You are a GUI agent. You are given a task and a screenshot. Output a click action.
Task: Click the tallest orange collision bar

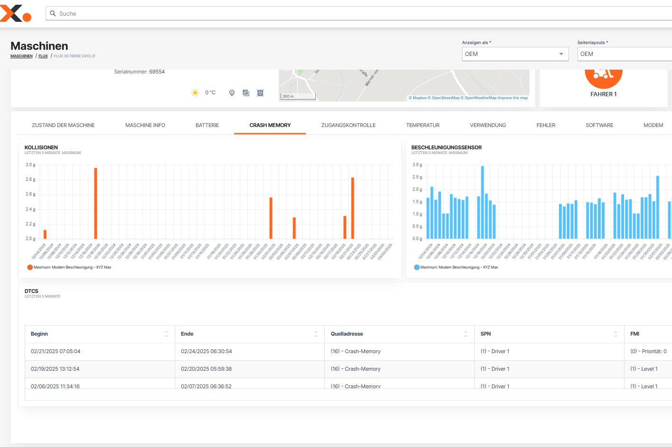point(95,203)
